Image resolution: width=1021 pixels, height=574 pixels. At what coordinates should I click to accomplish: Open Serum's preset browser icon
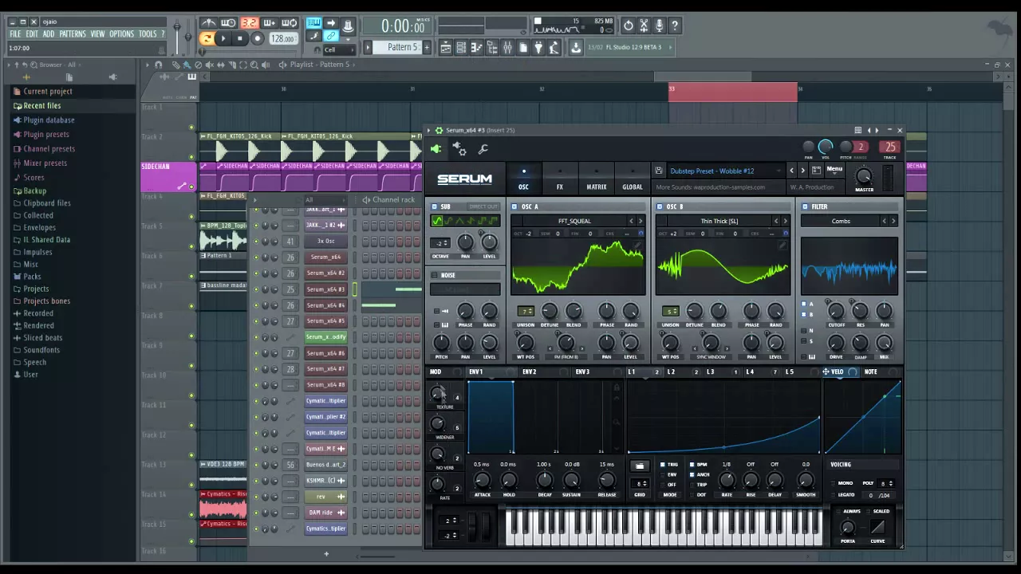tap(816, 171)
